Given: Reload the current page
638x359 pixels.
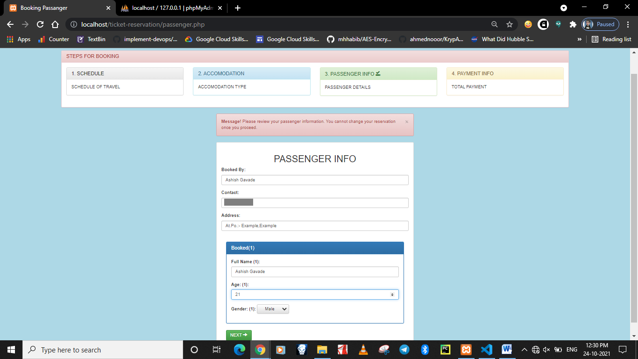Looking at the screenshot, I should 40,24.
